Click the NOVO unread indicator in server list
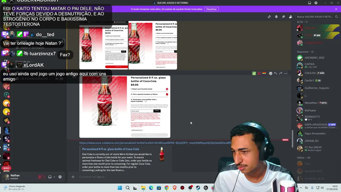This screenshot has width=341, height=192. [x=6, y=168]
